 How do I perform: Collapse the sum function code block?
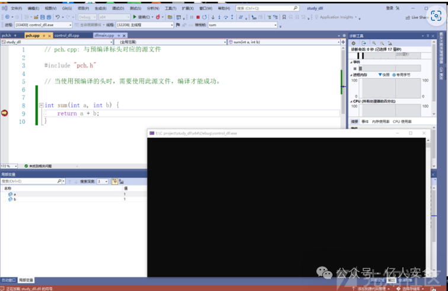click(41, 105)
